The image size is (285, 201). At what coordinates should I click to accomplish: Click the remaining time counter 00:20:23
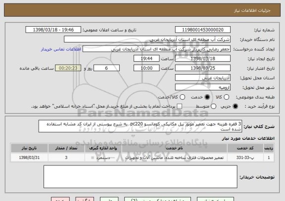68,68
